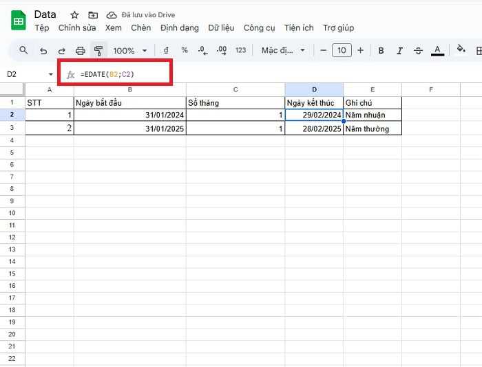Toggle bold formatting

(x=381, y=50)
